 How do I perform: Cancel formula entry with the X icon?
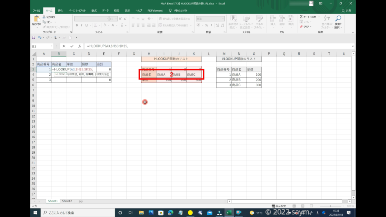[64, 46]
